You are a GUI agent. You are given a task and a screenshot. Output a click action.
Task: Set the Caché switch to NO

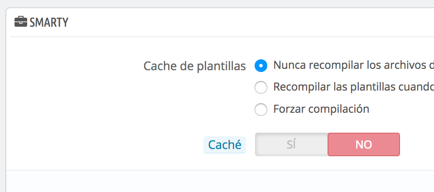(364, 144)
